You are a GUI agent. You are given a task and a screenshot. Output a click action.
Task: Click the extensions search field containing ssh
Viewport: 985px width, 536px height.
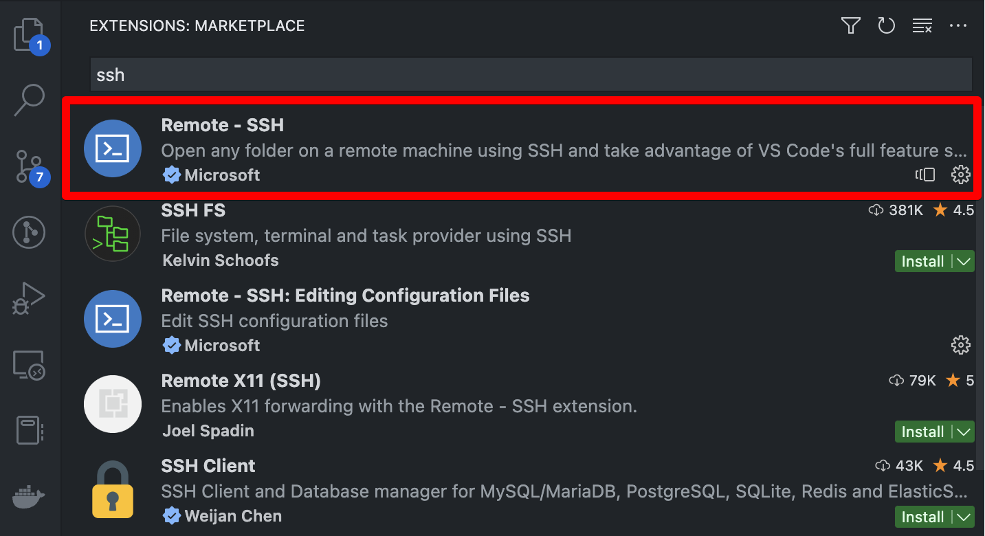click(x=529, y=75)
